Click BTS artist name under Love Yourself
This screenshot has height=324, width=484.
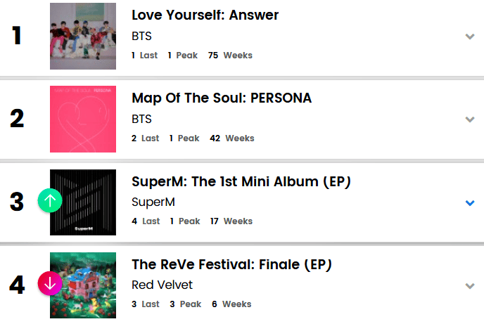141,36
